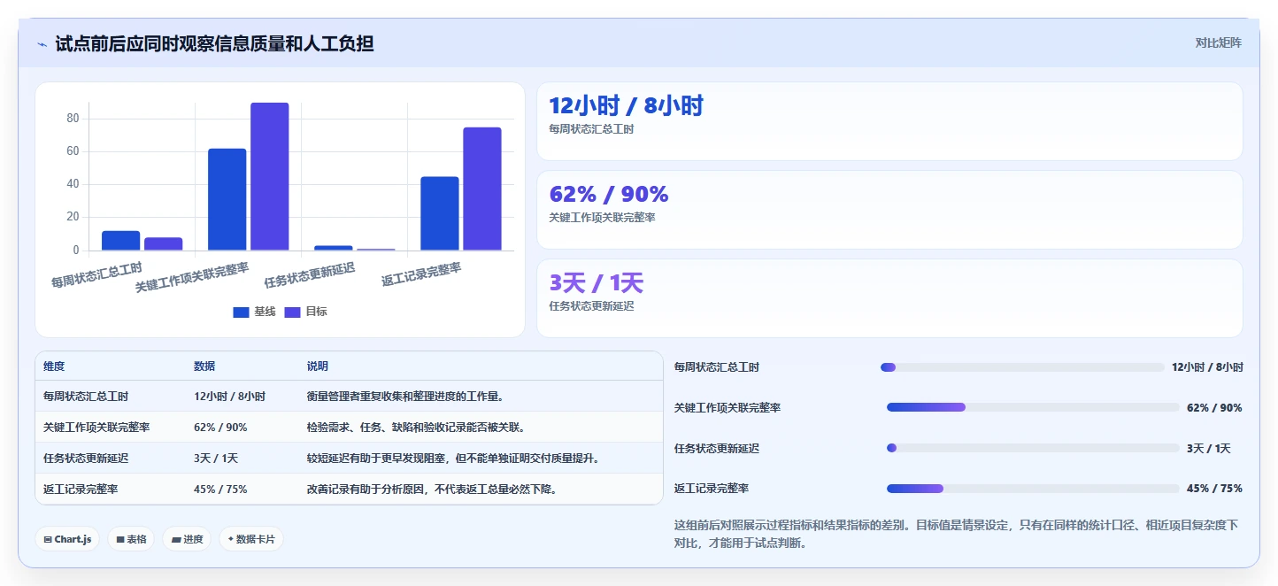1278x586 pixels.
Task: Click the 对比矩阵 label in the header
Action: pyautogui.click(x=1218, y=42)
